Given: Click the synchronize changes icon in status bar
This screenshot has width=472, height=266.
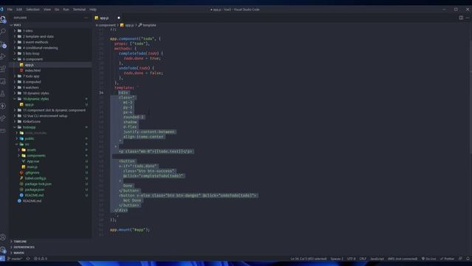Looking at the screenshot, I should tap(28, 259).
